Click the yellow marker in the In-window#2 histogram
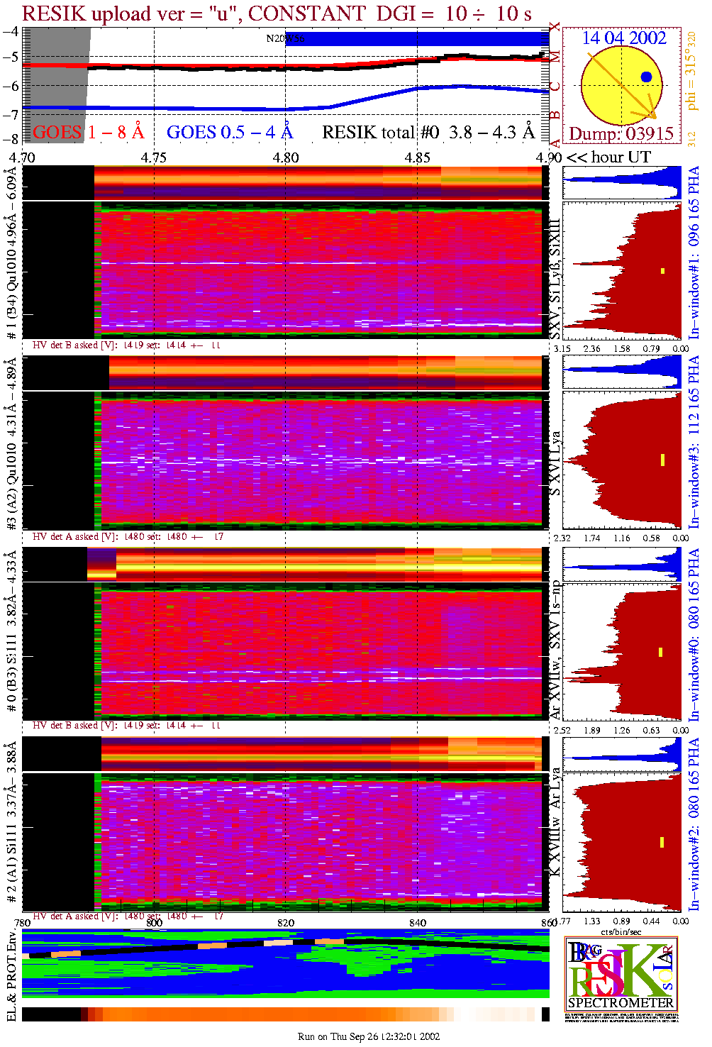Screen dimensions: 712x1047 click(662, 842)
